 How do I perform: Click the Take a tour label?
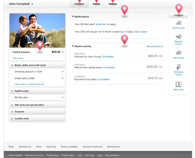[x=178, y=90]
